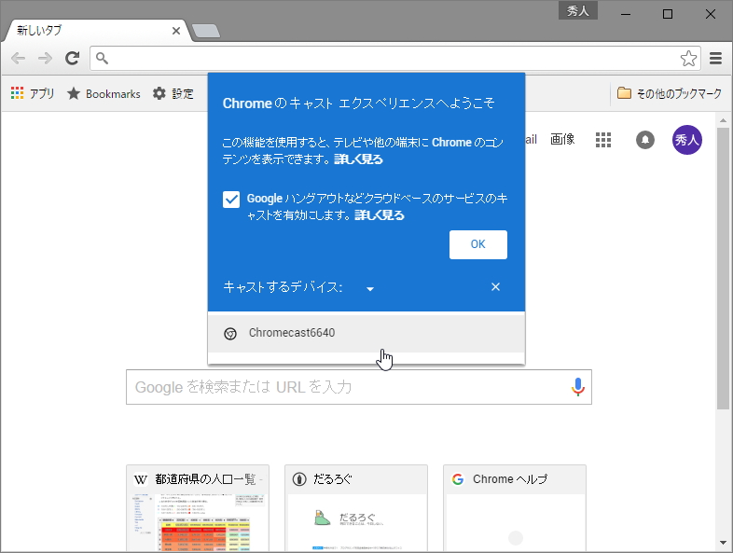Viewport: 733px width, 553px height.
Task: Open the Chrome hamburger menu
Action: (x=715, y=59)
